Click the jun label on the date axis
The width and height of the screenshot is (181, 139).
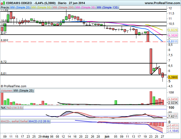pyautogui.click(x=107, y=137)
